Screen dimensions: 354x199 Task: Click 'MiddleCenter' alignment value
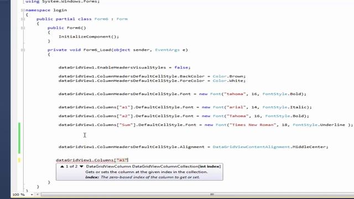309,147
